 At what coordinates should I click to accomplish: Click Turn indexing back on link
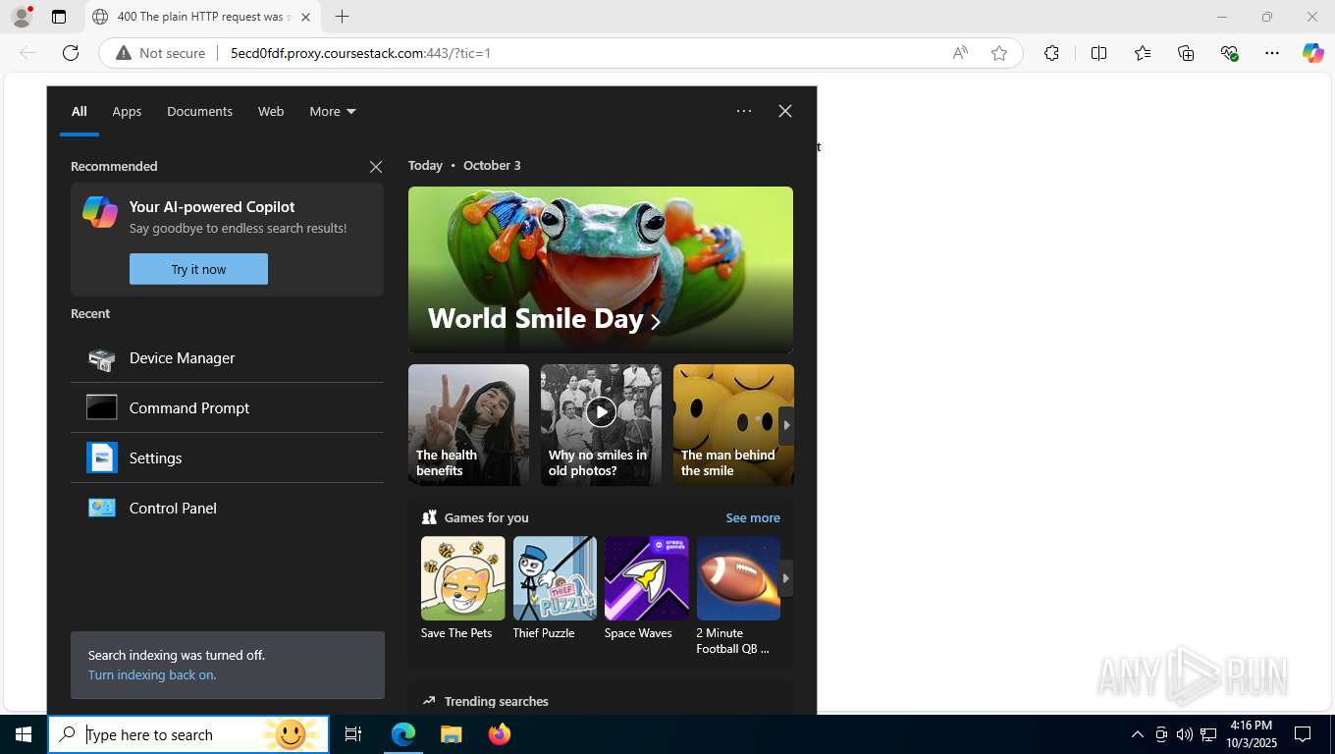tap(152, 674)
